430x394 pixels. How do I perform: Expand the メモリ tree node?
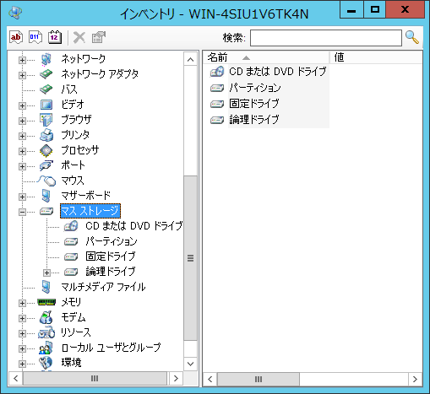coord(22,303)
